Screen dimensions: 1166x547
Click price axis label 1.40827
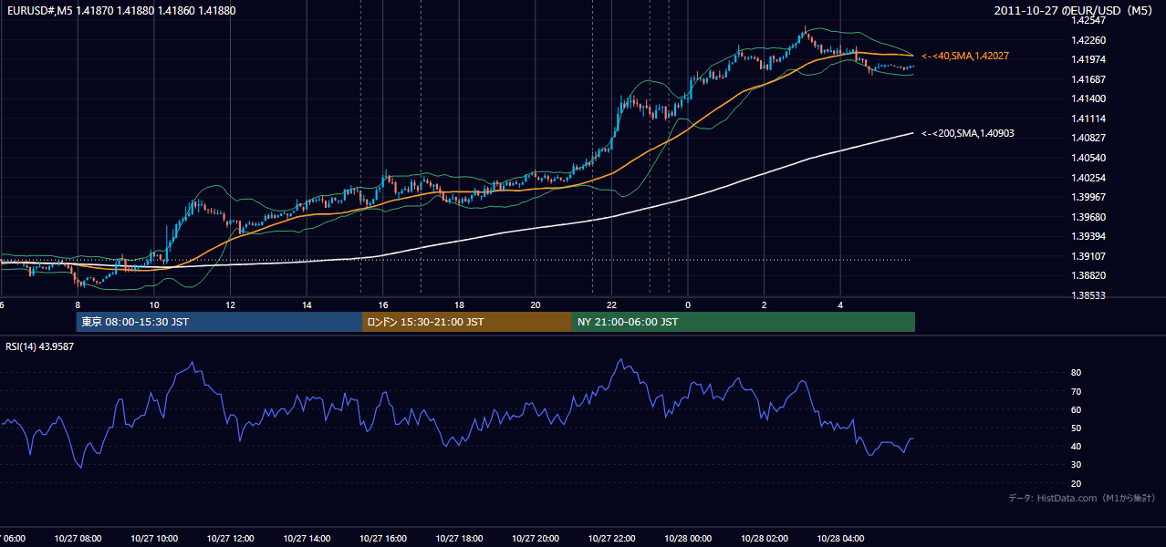click(1088, 138)
